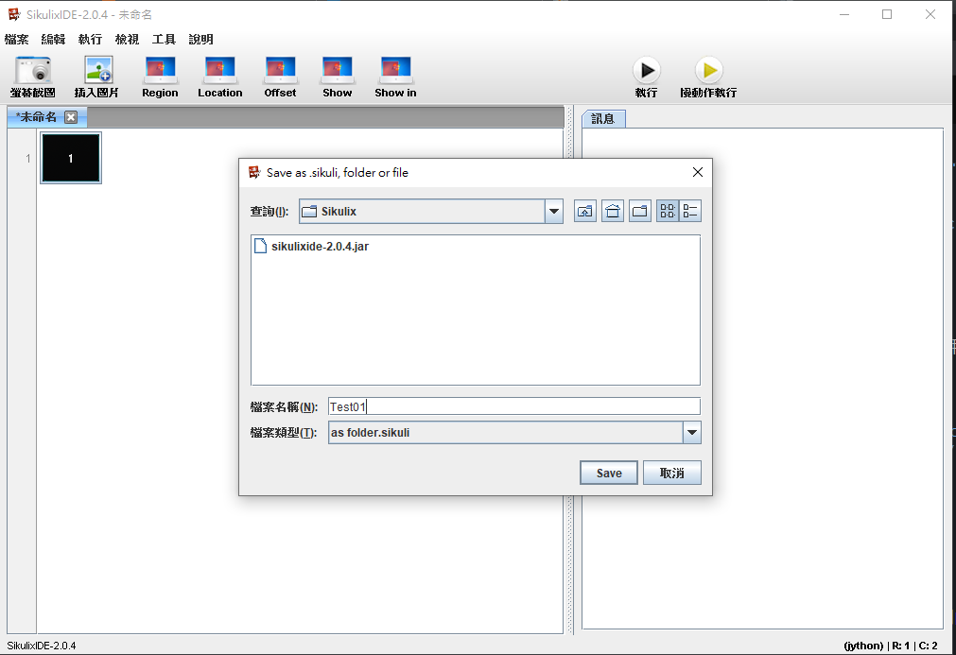
Task: Go to home folder in dialog
Action: click(613, 211)
